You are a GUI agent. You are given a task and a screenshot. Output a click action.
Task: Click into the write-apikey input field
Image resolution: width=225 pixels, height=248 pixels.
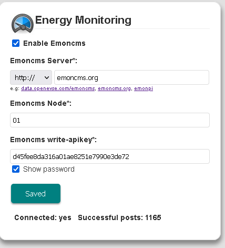(x=110, y=156)
